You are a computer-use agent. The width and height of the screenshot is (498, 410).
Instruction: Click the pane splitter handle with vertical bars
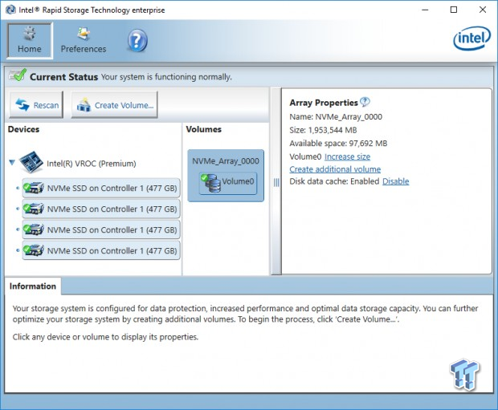(x=276, y=182)
